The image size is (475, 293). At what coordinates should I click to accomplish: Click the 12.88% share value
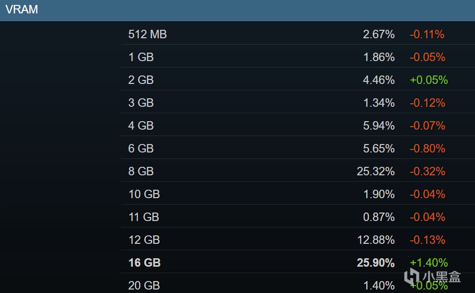click(376, 240)
